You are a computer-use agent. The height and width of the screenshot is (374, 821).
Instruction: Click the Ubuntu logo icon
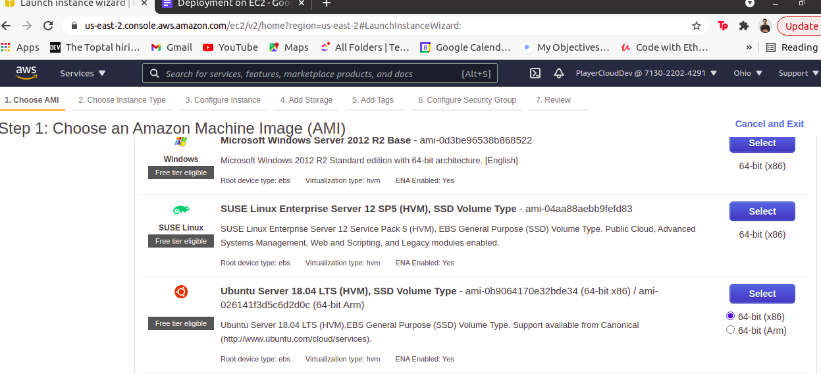[181, 291]
